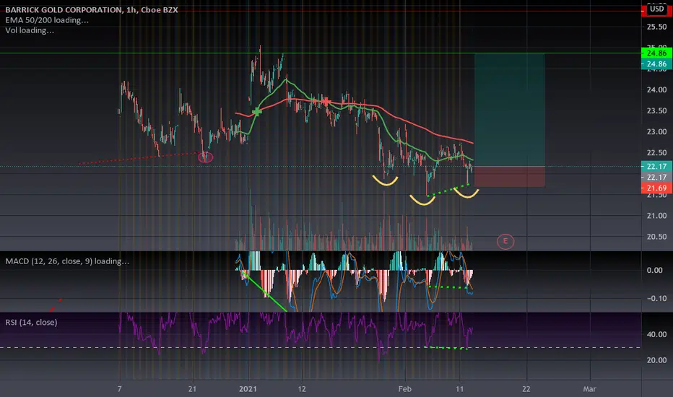This screenshot has height=397, width=673.
Task: Click the teal 24.86 target price label
Action: (x=656, y=64)
